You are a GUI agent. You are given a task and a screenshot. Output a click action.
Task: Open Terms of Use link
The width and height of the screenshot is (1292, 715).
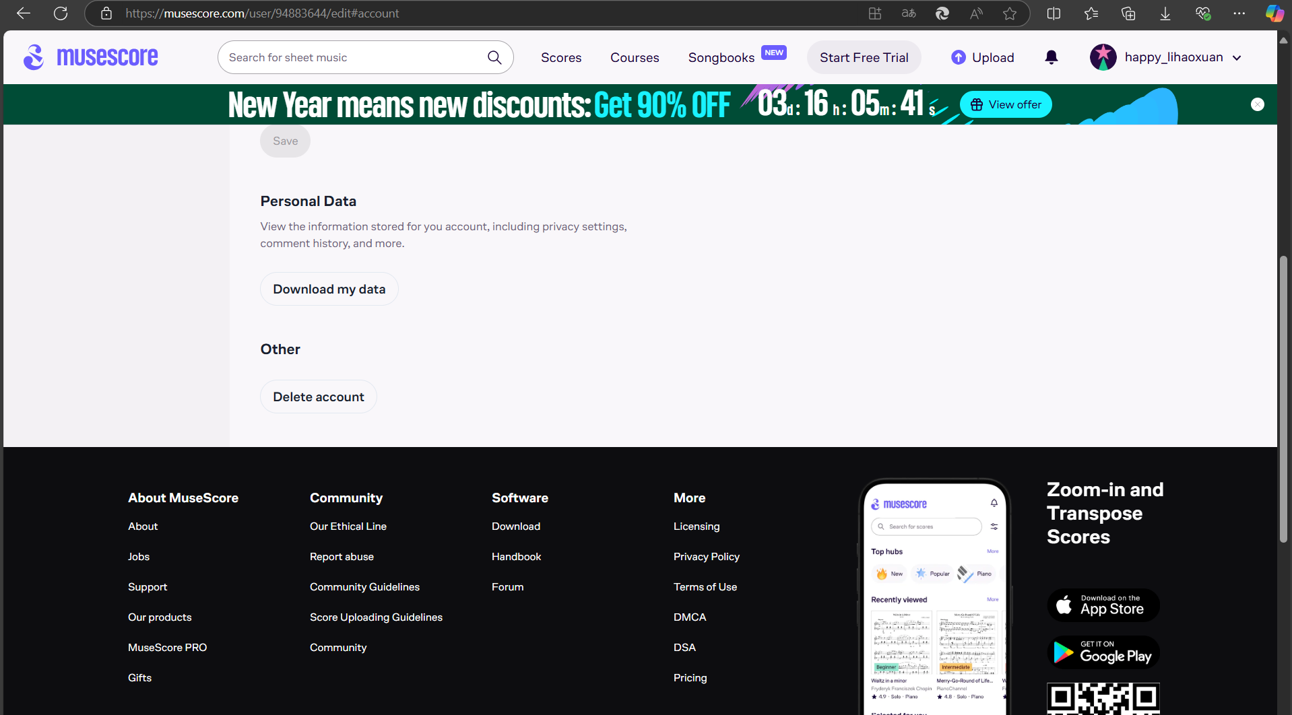[705, 587]
